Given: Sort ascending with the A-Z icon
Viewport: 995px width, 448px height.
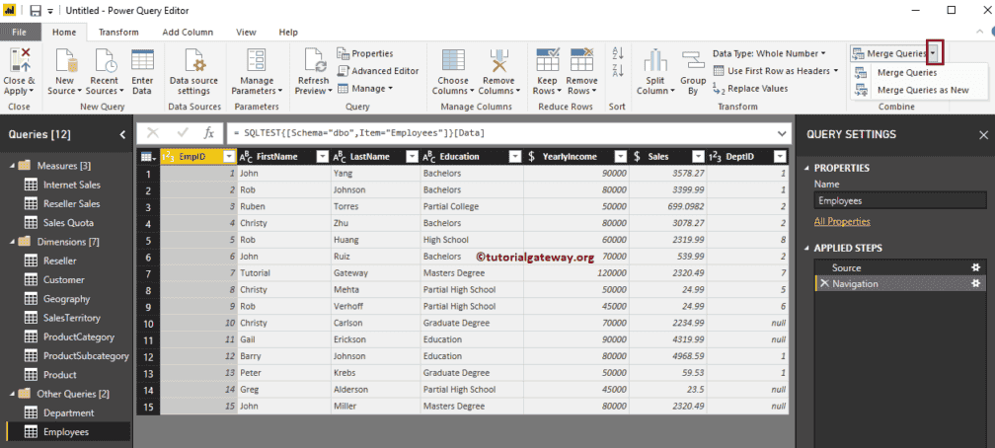Looking at the screenshot, I should click(x=618, y=53).
